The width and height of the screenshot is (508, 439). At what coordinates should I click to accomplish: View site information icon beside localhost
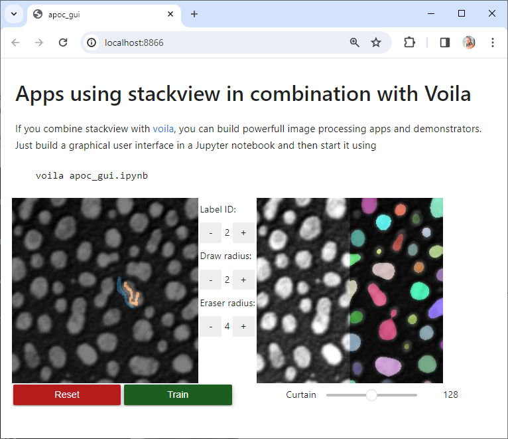coord(92,43)
